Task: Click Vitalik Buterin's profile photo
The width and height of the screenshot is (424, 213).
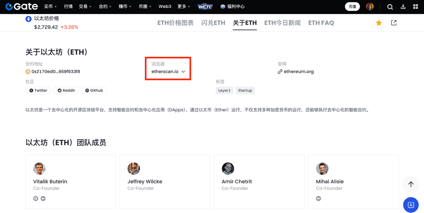Action: pyautogui.click(x=39, y=169)
